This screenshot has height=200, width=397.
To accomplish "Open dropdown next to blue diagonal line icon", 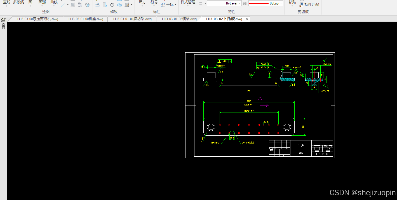I will [68, 4].
